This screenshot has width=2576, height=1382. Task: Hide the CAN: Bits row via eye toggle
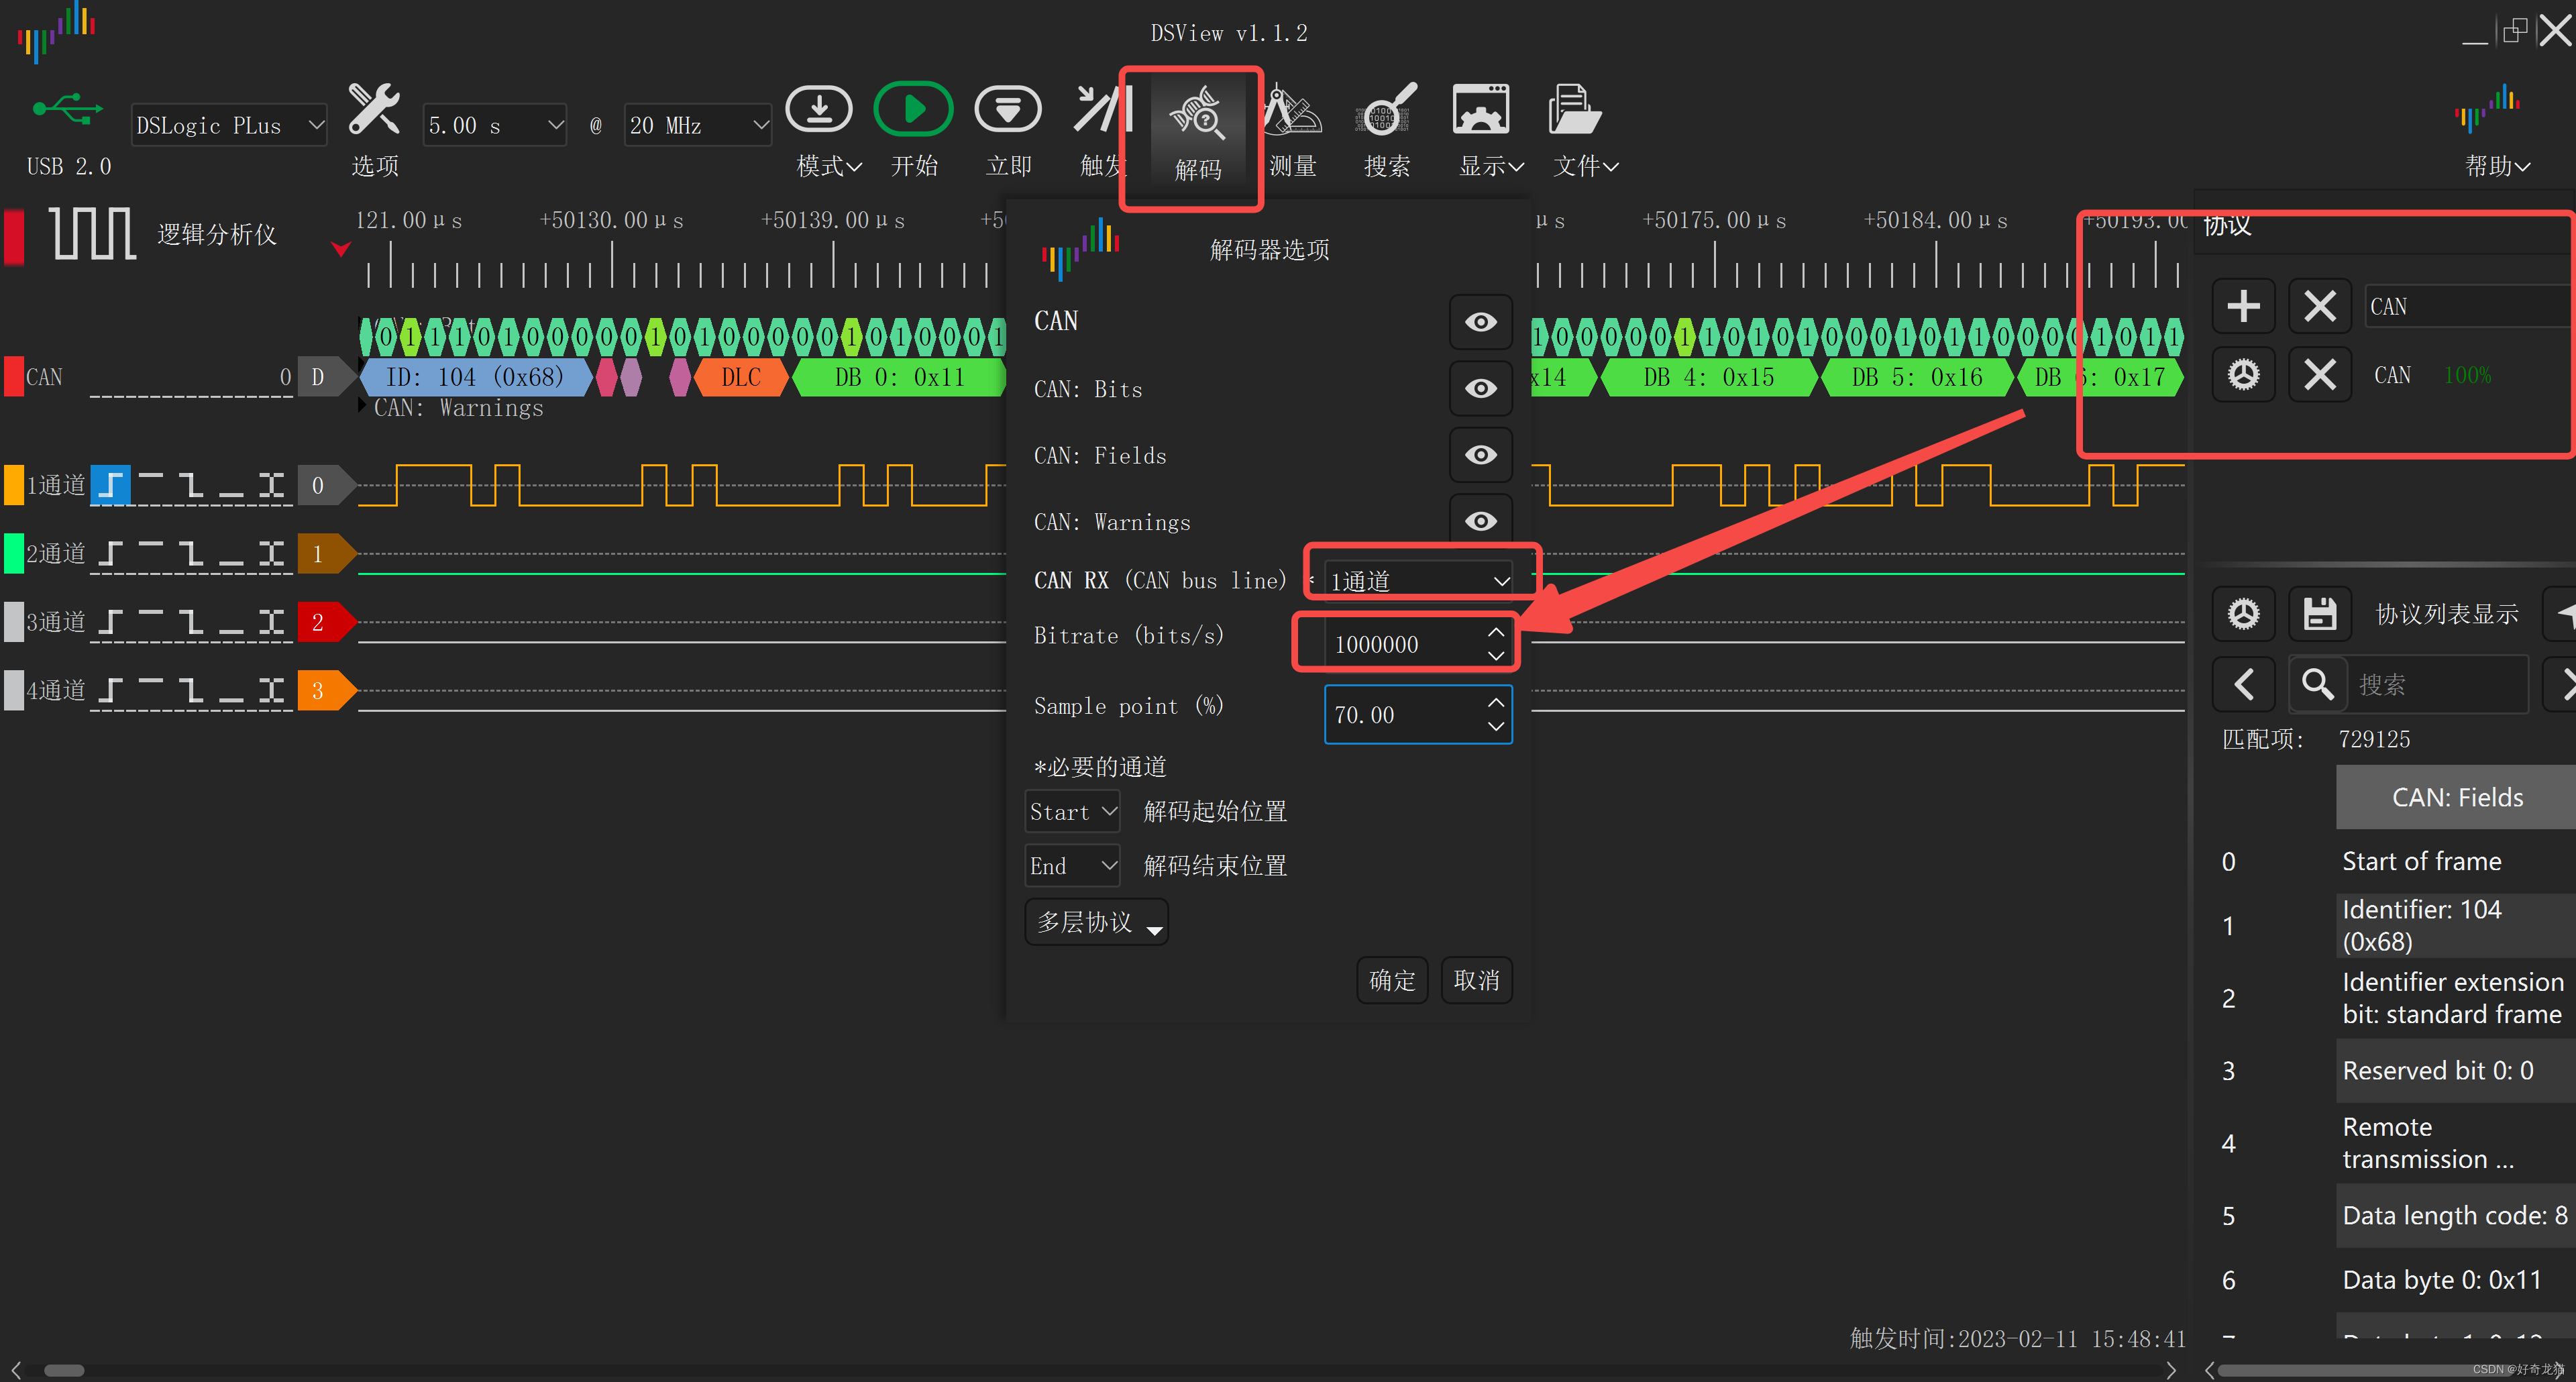[1480, 389]
